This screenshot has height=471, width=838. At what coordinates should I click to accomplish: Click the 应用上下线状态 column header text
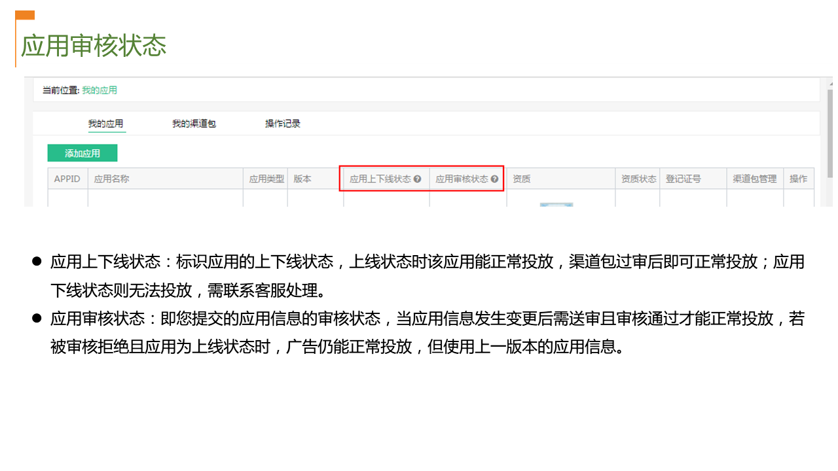[x=380, y=179]
